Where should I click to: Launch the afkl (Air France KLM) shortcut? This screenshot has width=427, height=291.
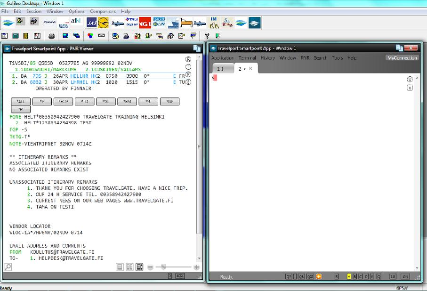76,21
